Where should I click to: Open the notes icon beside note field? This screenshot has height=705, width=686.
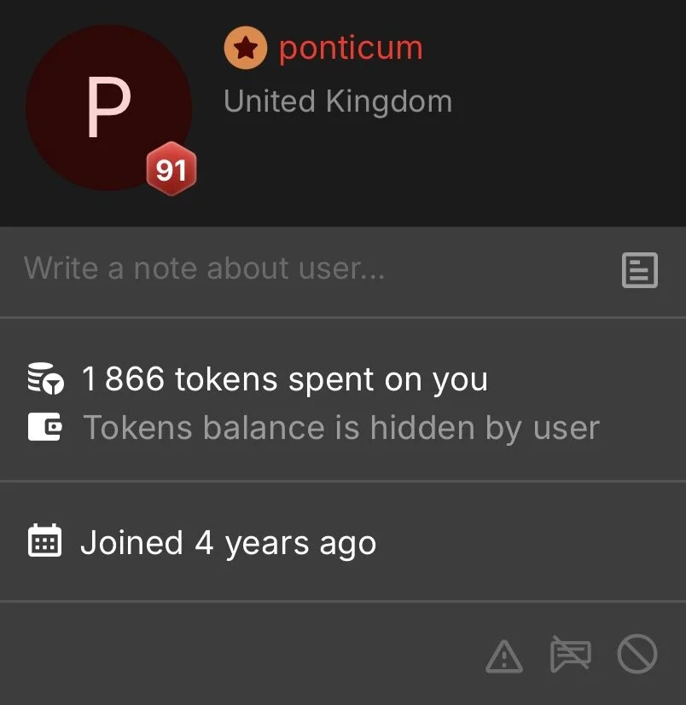coord(640,269)
